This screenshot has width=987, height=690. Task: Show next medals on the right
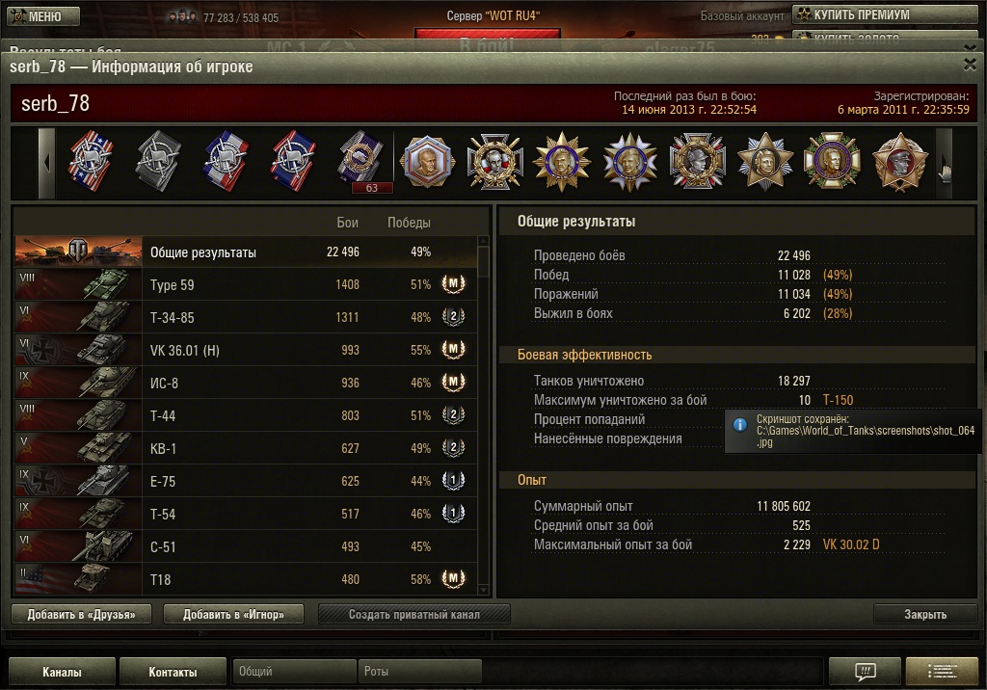pos(944,163)
